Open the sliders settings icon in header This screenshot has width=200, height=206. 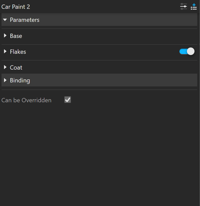[183, 7]
